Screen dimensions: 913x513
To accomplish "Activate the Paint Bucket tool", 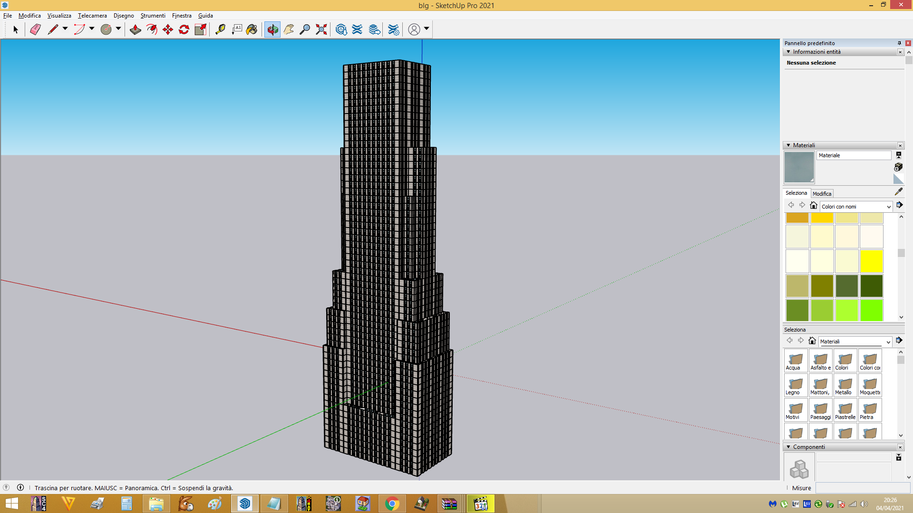I will click(252, 29).
